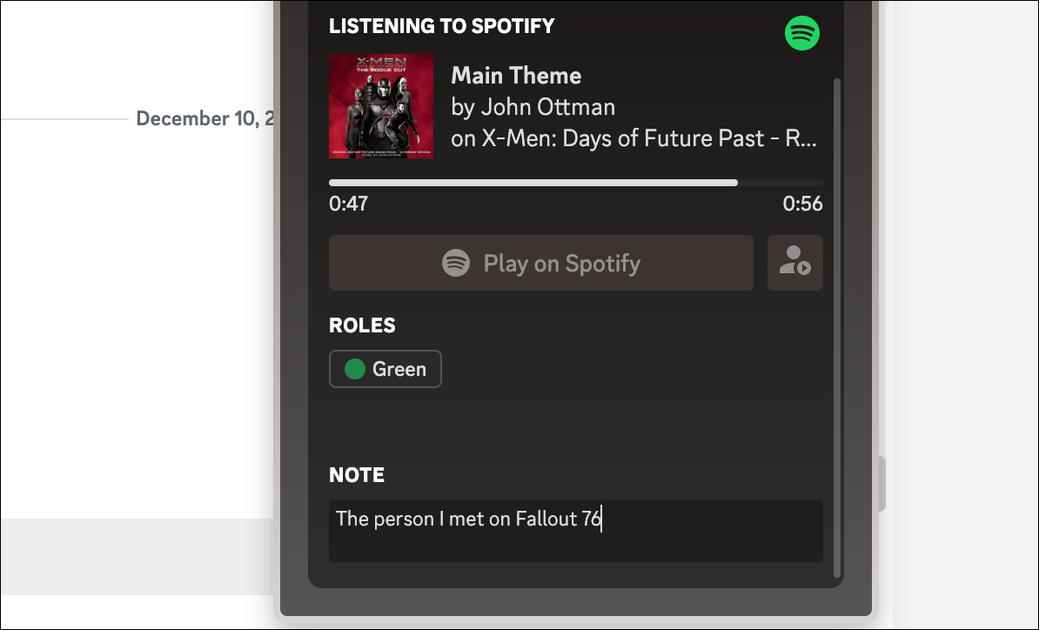
Task: Click the green Spotify logo icon
Action: (801, 32)
